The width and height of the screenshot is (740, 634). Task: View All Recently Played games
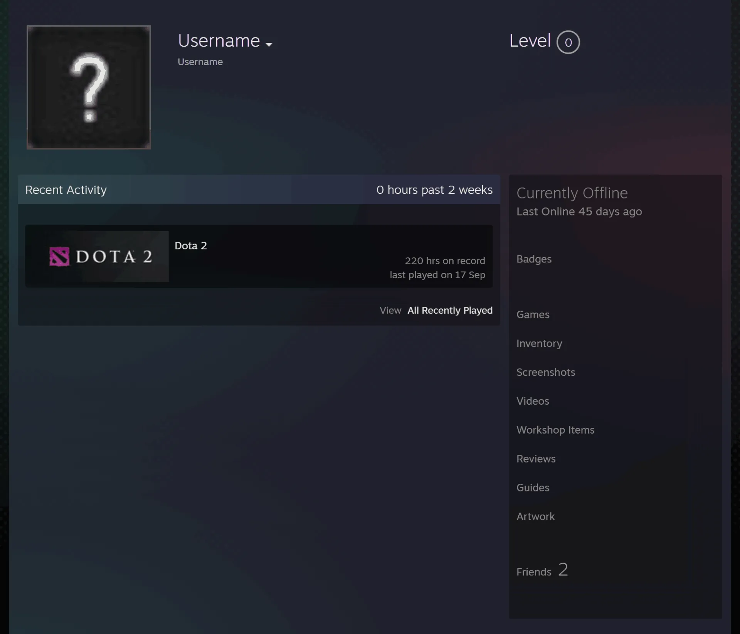coord(450,310)
